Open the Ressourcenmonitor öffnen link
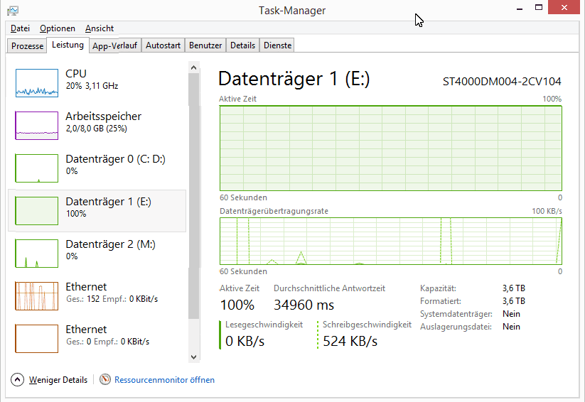585x402 pixels. 164,380
